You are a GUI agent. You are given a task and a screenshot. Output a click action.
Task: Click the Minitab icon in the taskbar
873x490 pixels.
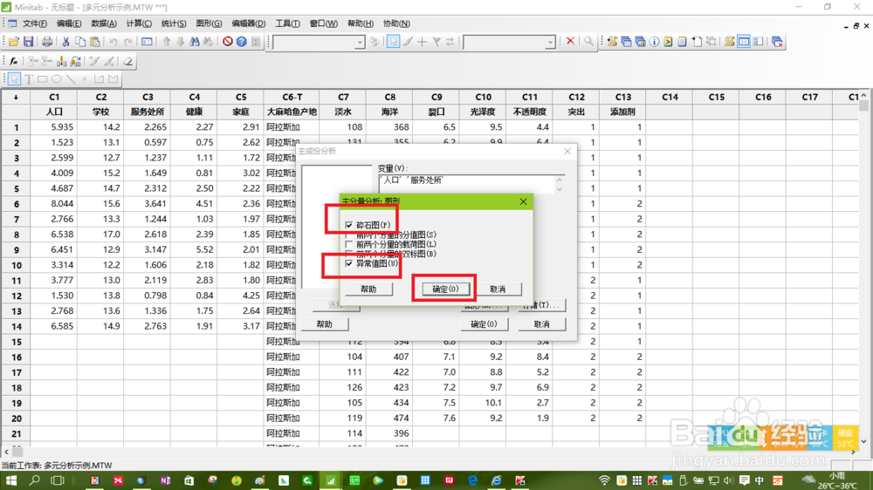[x=331, y=480]
